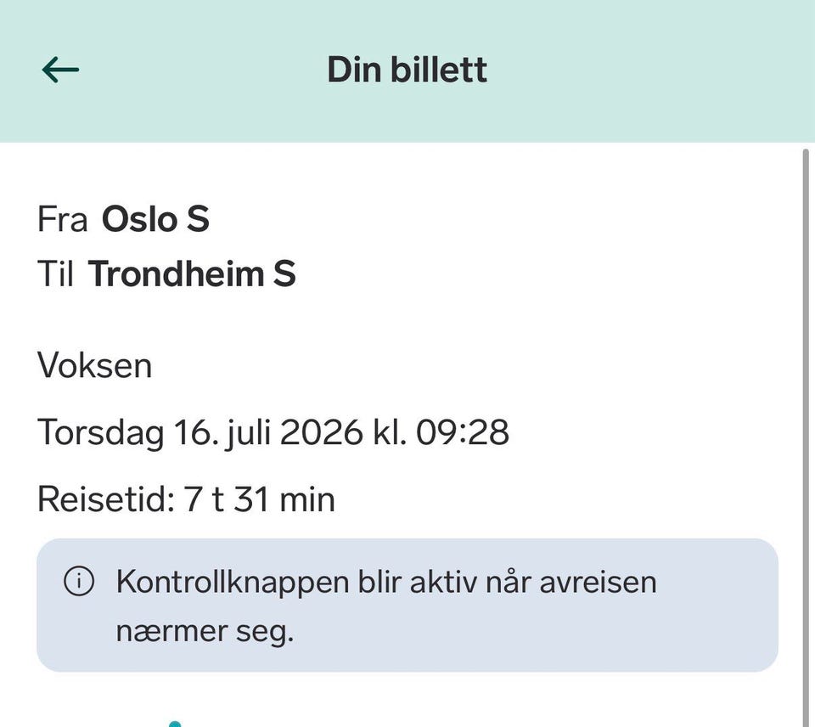The height and width of the screenshot is (727, 815).
Task: Tap the Til label
Action: pyautogui.click(x=55, y=273)
